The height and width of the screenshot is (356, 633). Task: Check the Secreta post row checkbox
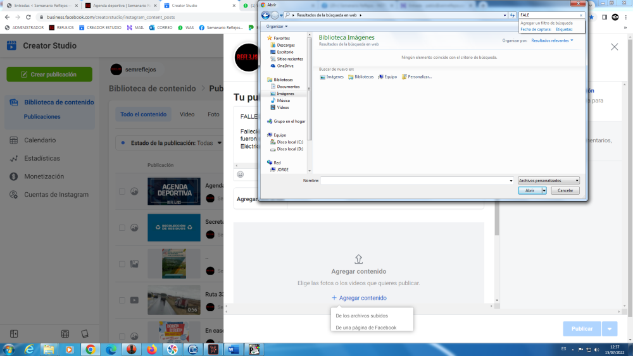tap(122, 228)
